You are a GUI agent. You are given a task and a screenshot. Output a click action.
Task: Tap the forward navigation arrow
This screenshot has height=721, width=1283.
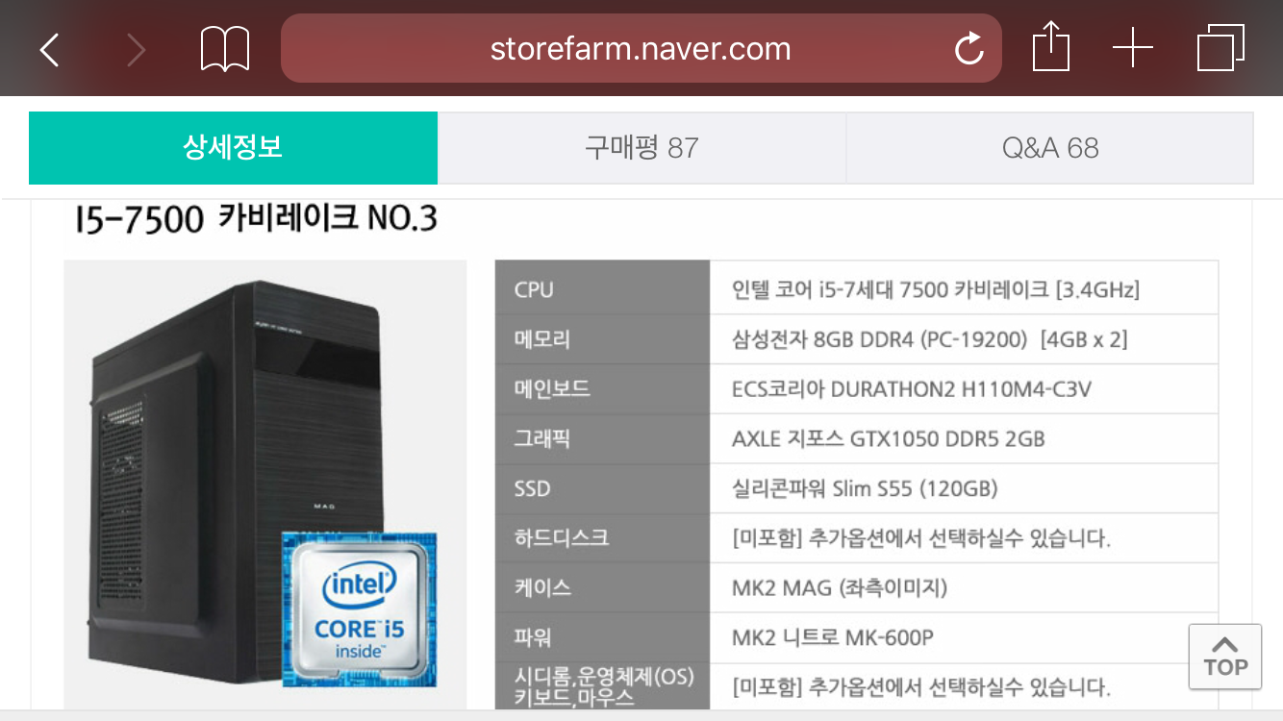tap(136, 50)
